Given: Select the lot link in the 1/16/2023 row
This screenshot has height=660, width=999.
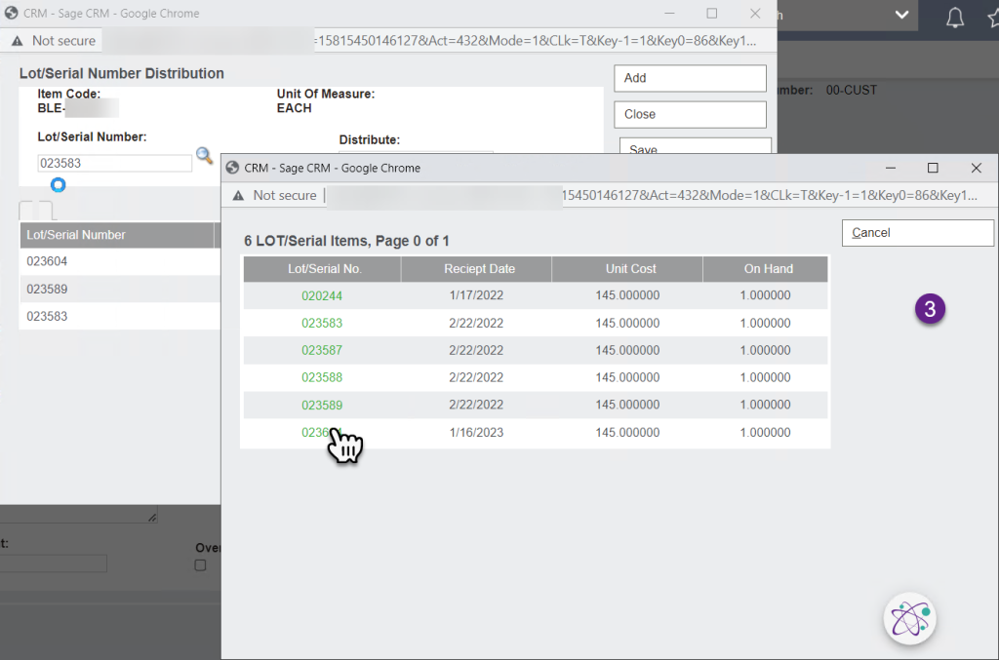Looking at the screenshot, I should pos(322,433).
